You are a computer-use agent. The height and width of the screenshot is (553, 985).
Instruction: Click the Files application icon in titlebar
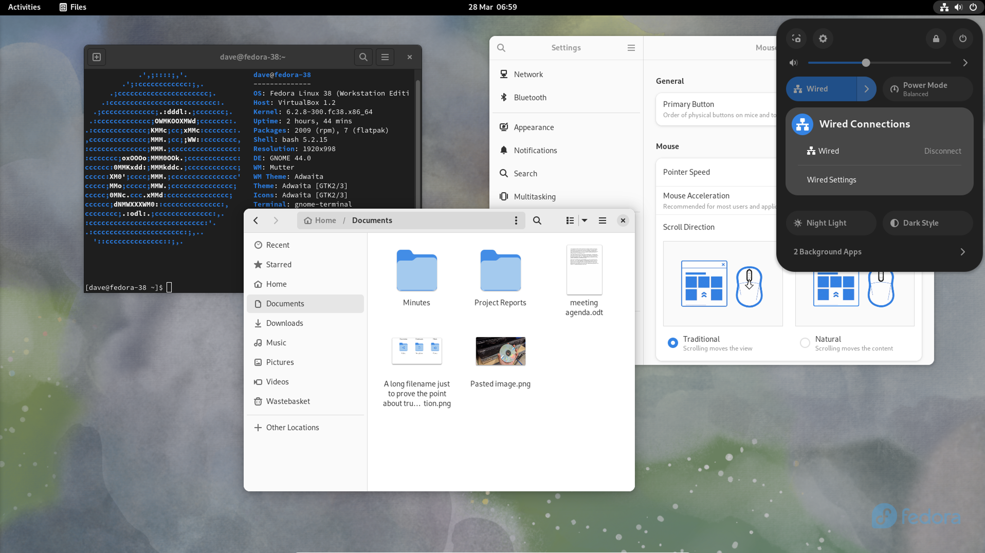pyautogui.click(x=63, y=7)
